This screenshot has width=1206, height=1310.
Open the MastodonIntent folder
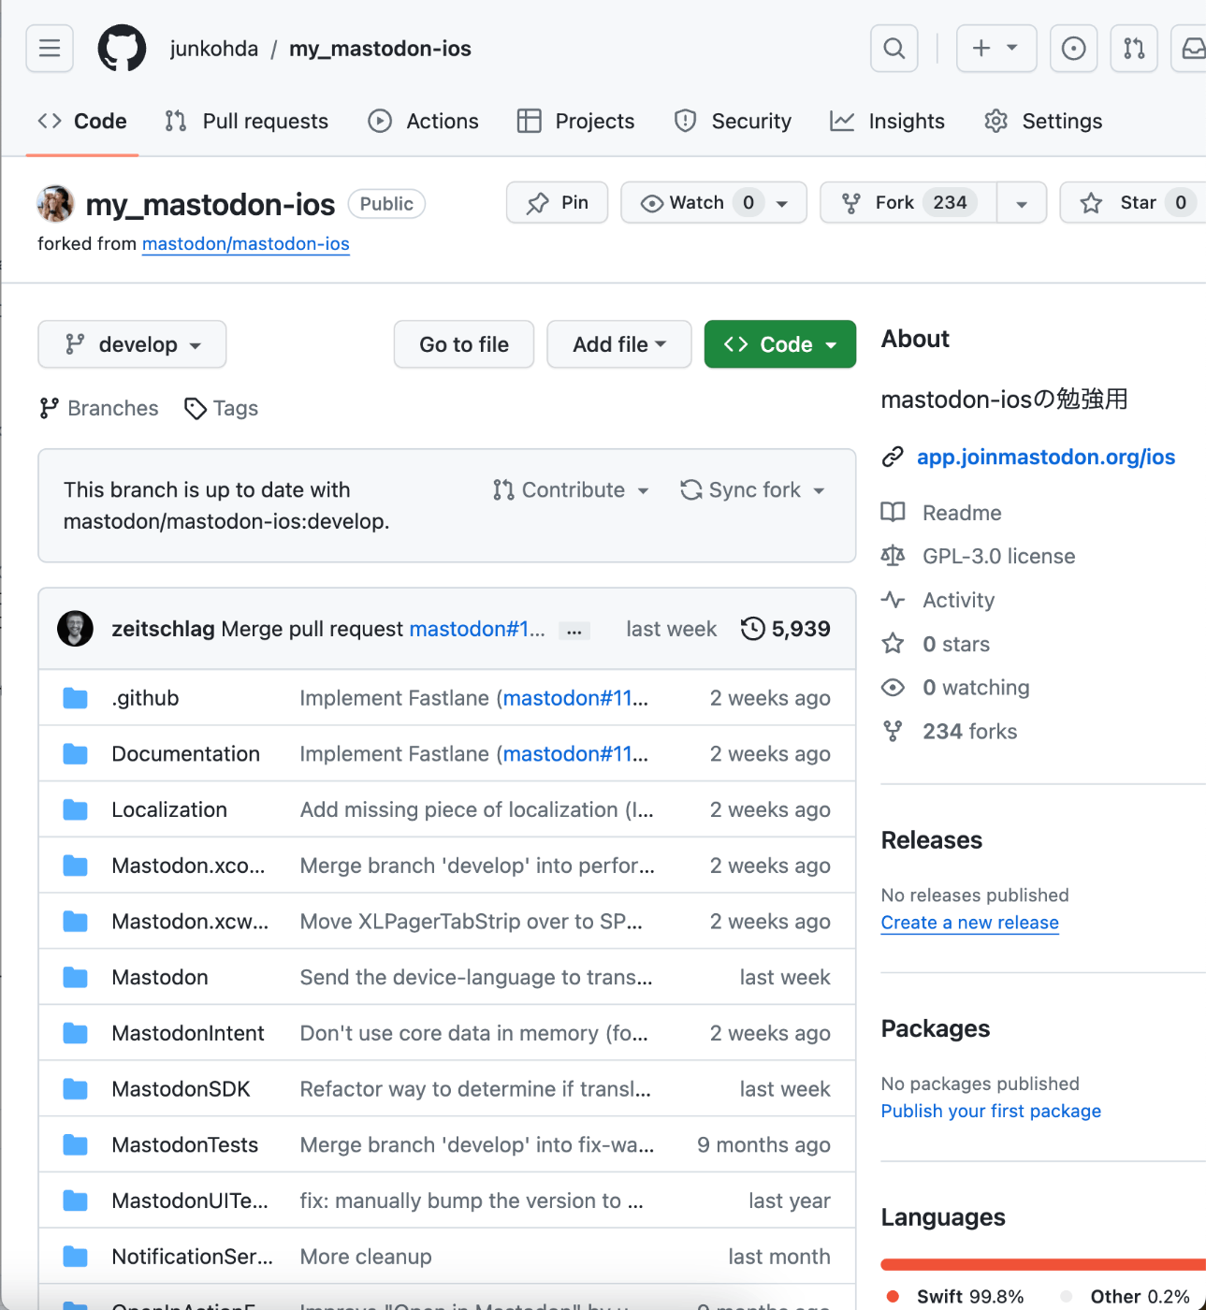(188, 1034)
